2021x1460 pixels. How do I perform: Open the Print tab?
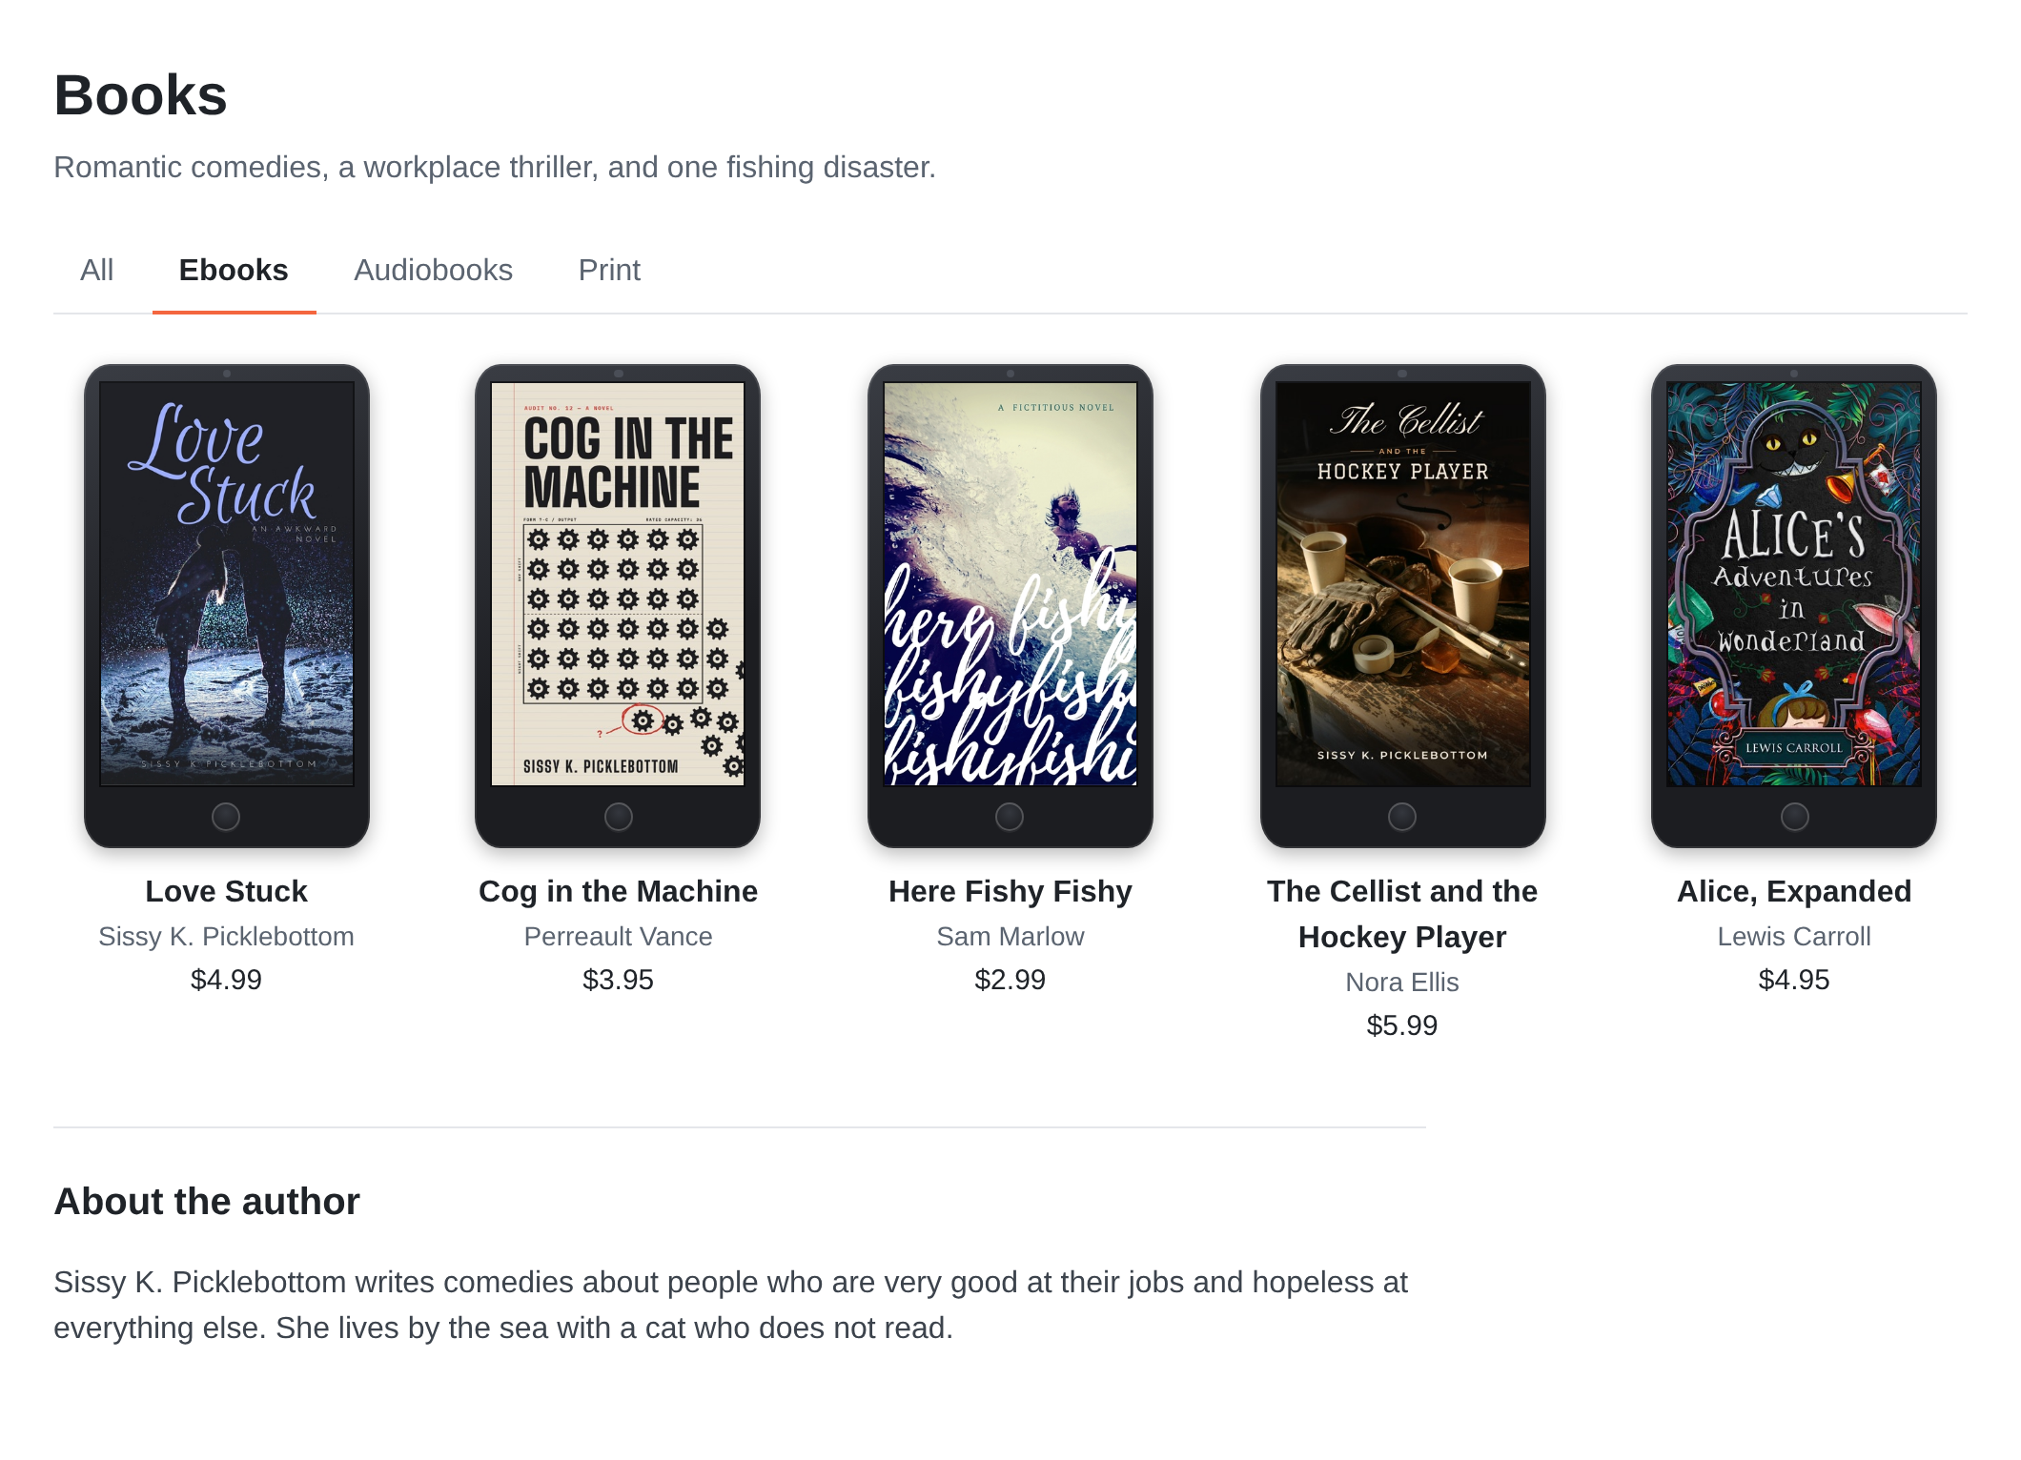pyautogui.click(x=609, y=271)
